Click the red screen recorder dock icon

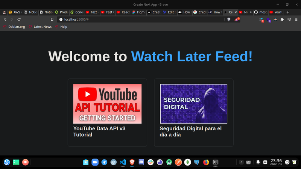click(x=25, y=162)
